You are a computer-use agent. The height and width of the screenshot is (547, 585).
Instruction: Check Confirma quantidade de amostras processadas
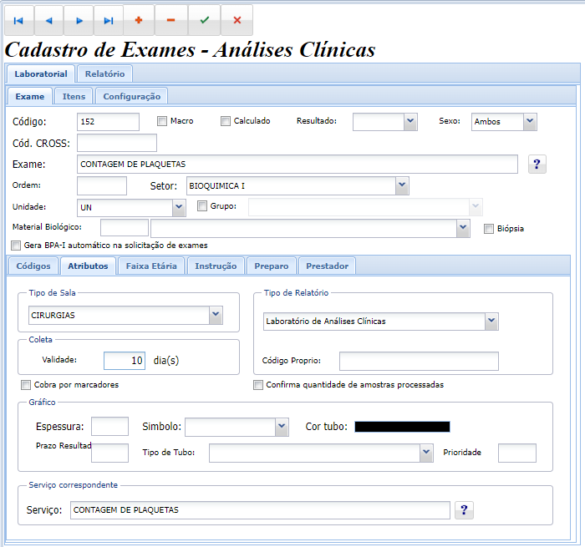coord(257,385)
